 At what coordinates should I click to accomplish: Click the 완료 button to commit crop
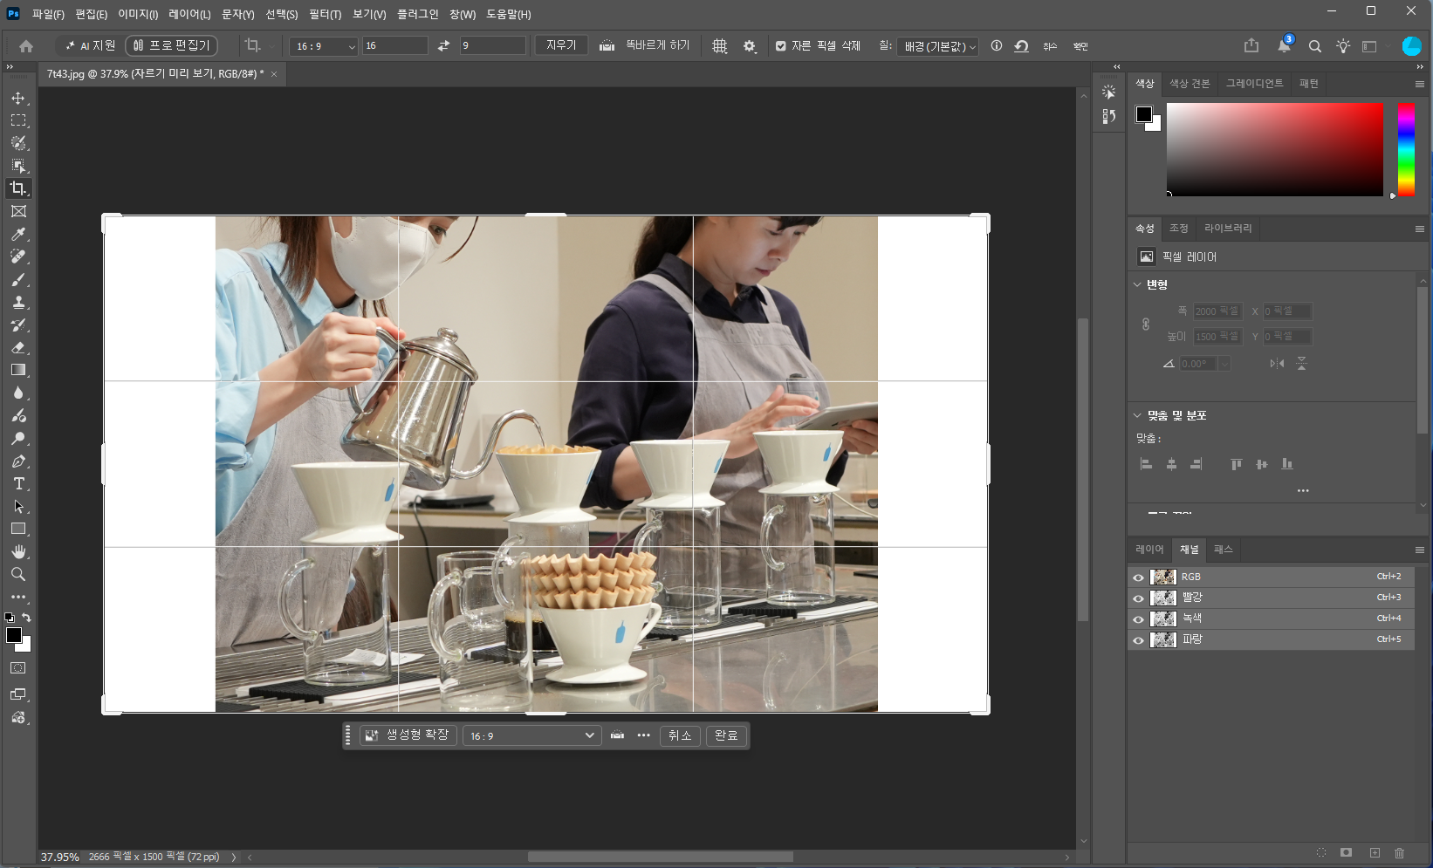(726, 735)
